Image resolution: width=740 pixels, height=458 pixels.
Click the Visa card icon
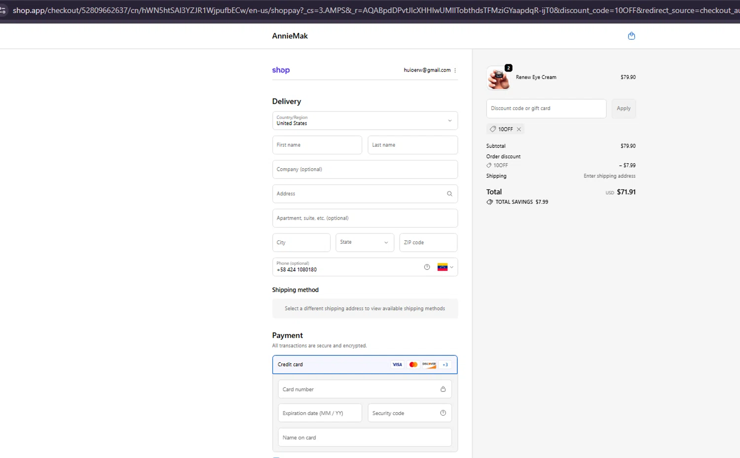coord(397,365)
